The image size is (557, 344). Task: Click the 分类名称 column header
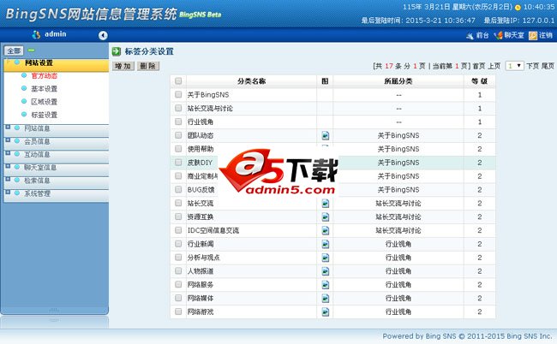pyautogui.click(x=251, y=81)
